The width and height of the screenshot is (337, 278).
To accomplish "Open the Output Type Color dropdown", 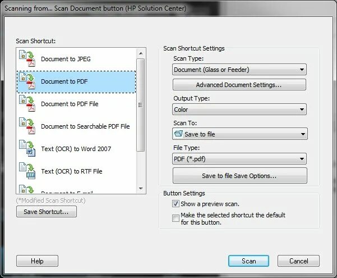I will pos(239,110).
